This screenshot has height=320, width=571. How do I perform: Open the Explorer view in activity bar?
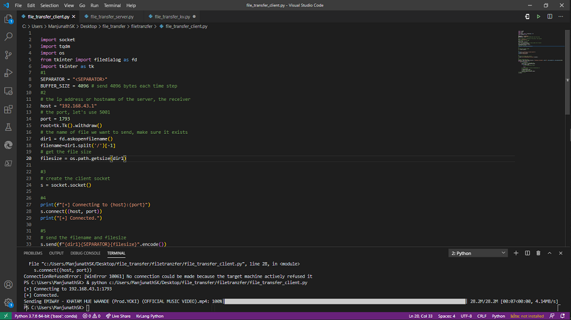click(x=8, y=19)
